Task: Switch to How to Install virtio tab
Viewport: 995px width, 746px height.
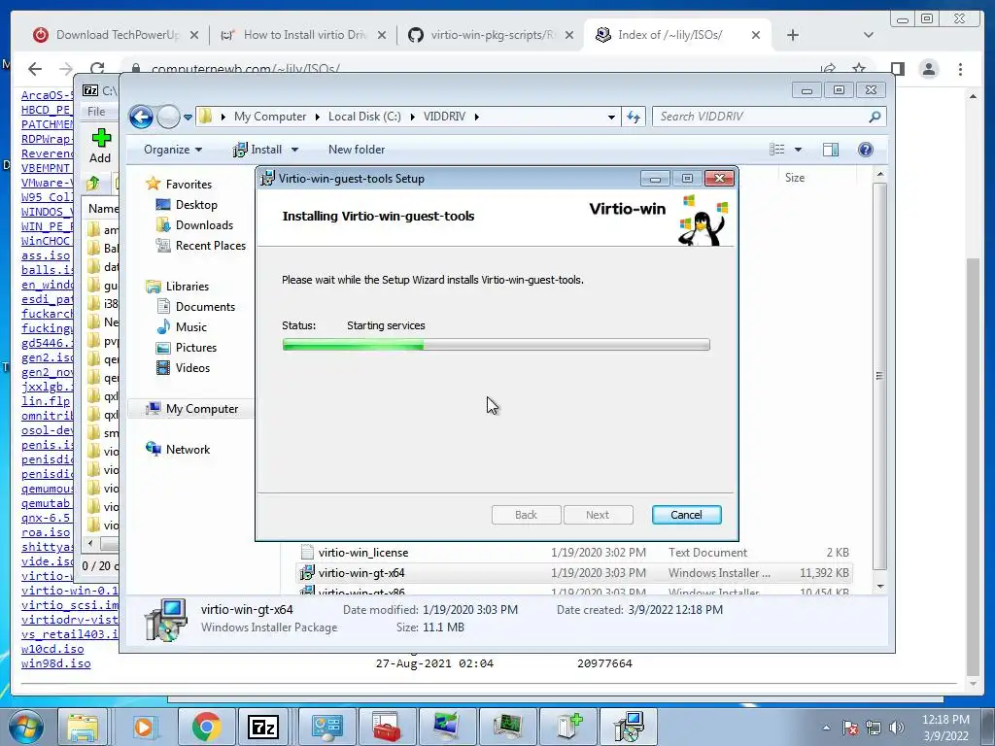Action: [x=304, y=35]
